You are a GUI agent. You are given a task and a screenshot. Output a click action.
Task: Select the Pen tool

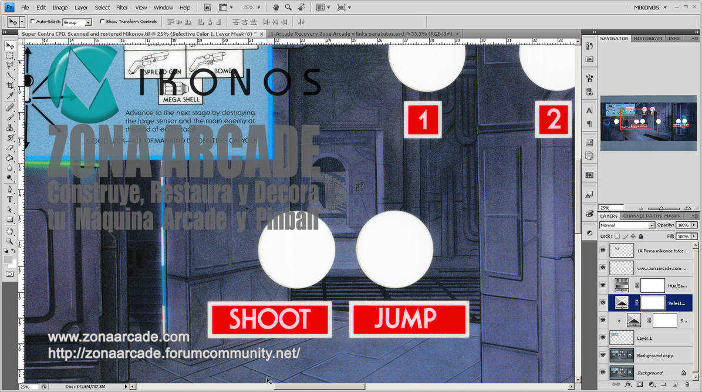(9, 190)
